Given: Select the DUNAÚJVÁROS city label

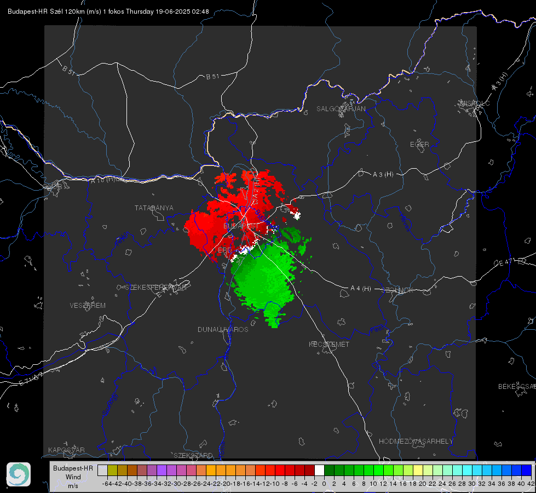Looking at the screenshot, I should coord(223,329).
